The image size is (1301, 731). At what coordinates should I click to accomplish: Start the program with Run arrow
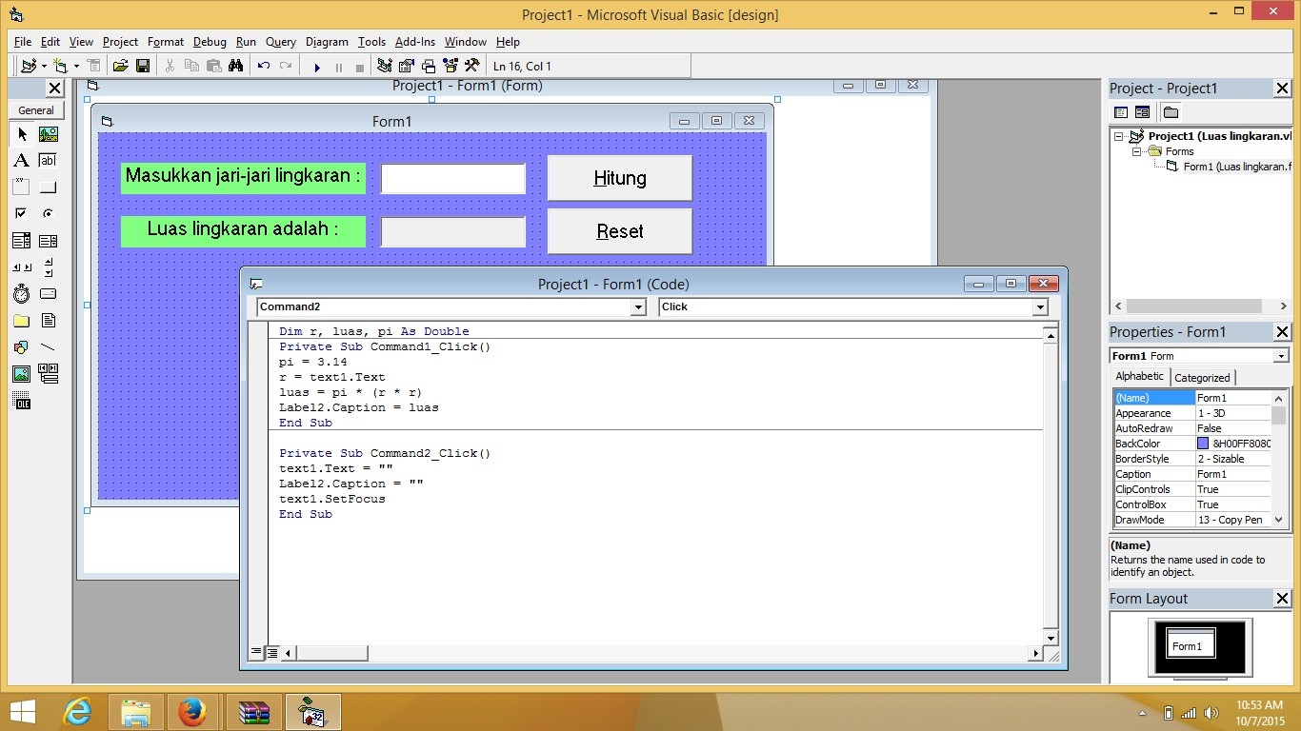click(317, 67)
